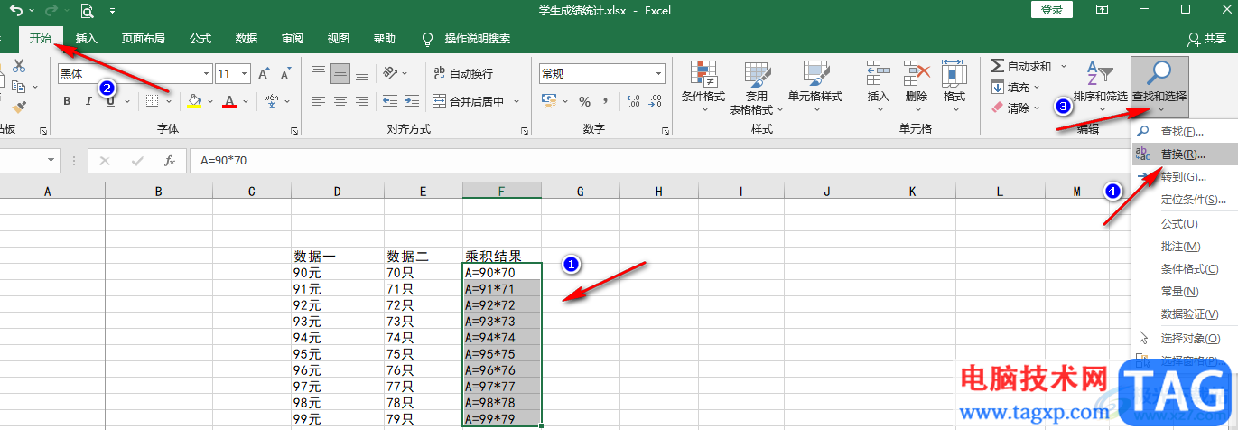Click the text orientation icon
The height and width of the screenshot is (430, 1238).
[390, 73]
